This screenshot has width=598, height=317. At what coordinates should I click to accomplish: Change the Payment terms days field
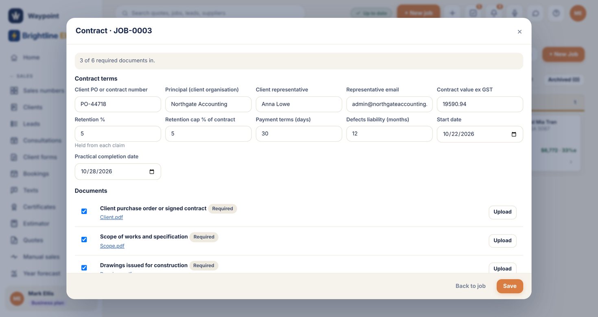(x=299, y=133)
